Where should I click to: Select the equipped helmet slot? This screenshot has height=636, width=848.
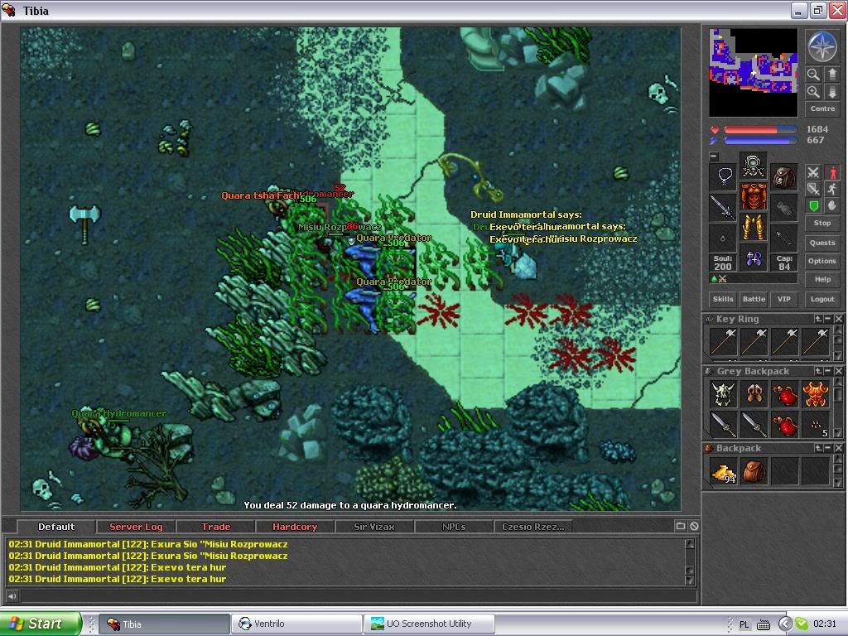[754, 166]
